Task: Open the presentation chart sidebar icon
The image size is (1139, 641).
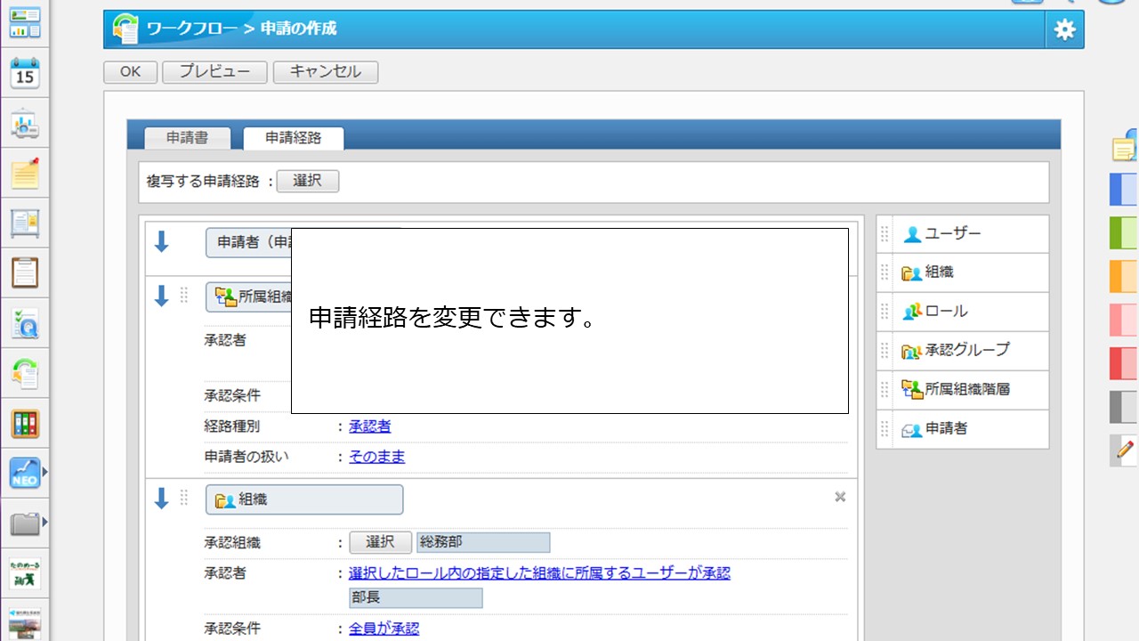Action: (x=25, y=124)
